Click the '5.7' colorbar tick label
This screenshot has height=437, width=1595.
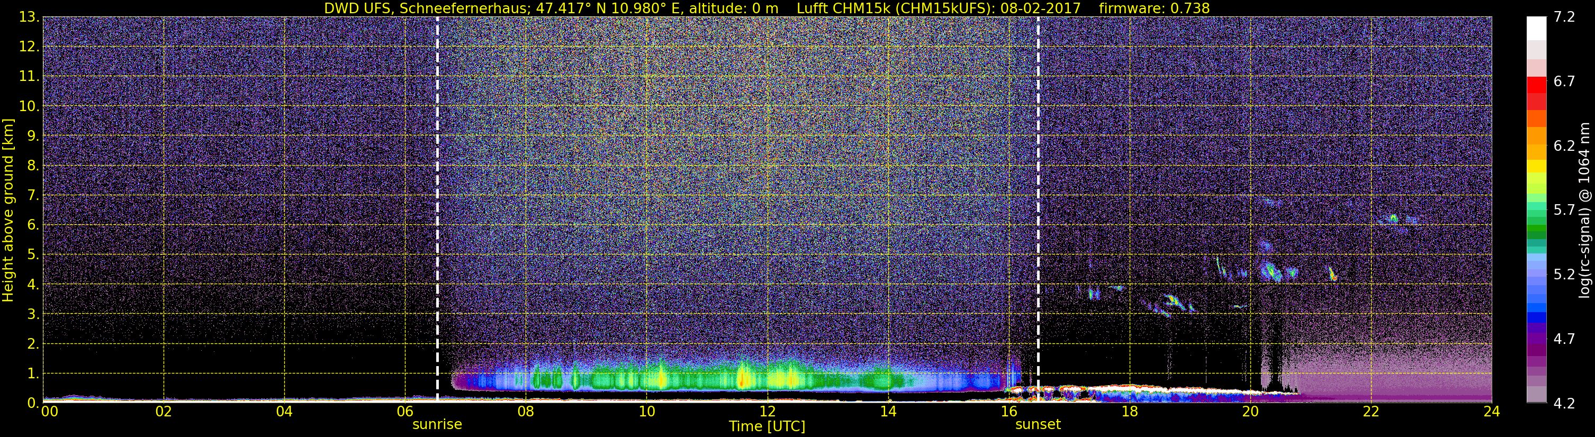tap(1564, 211)
